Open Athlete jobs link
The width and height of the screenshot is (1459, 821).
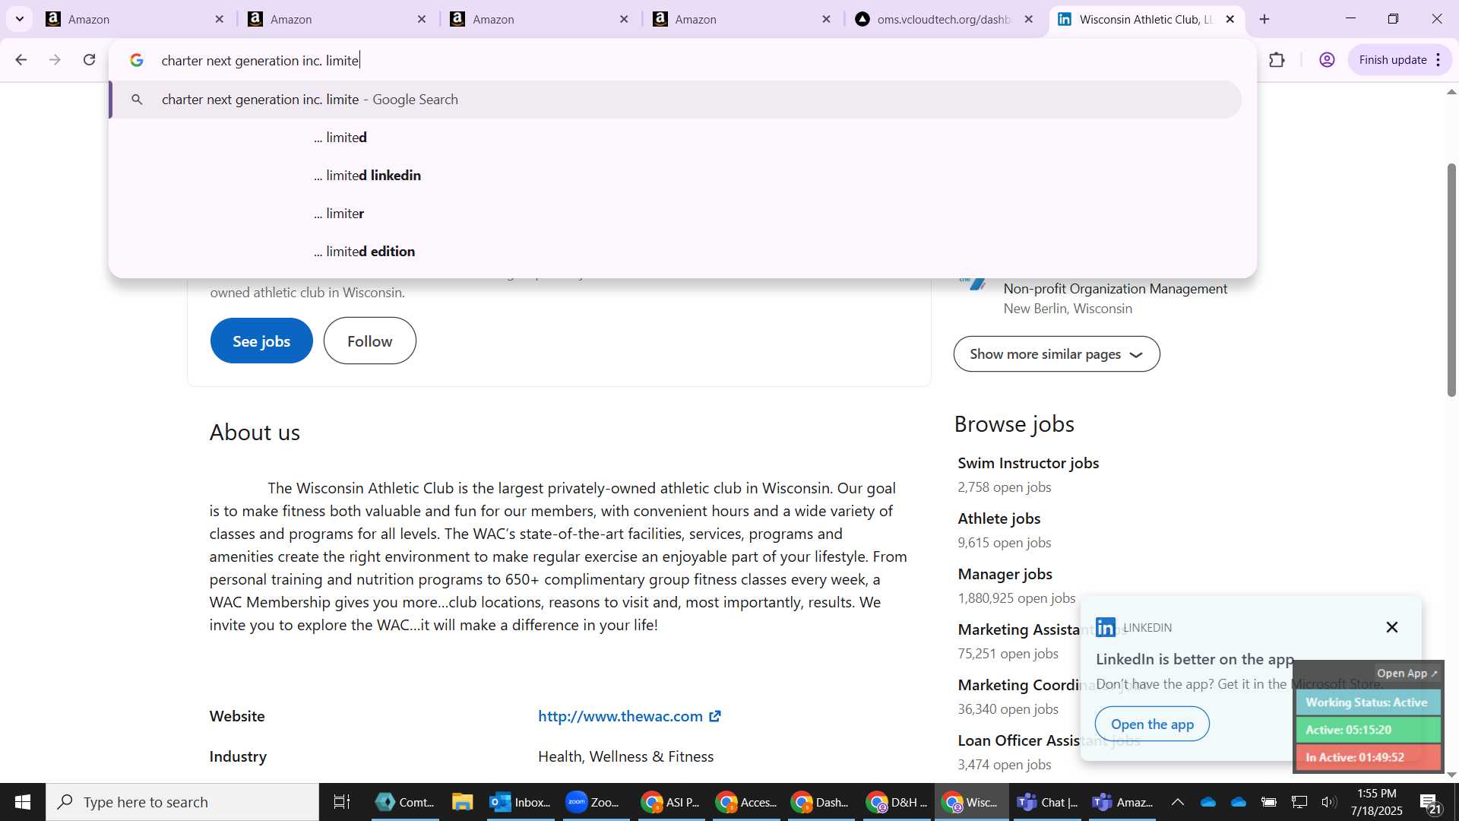999,518
